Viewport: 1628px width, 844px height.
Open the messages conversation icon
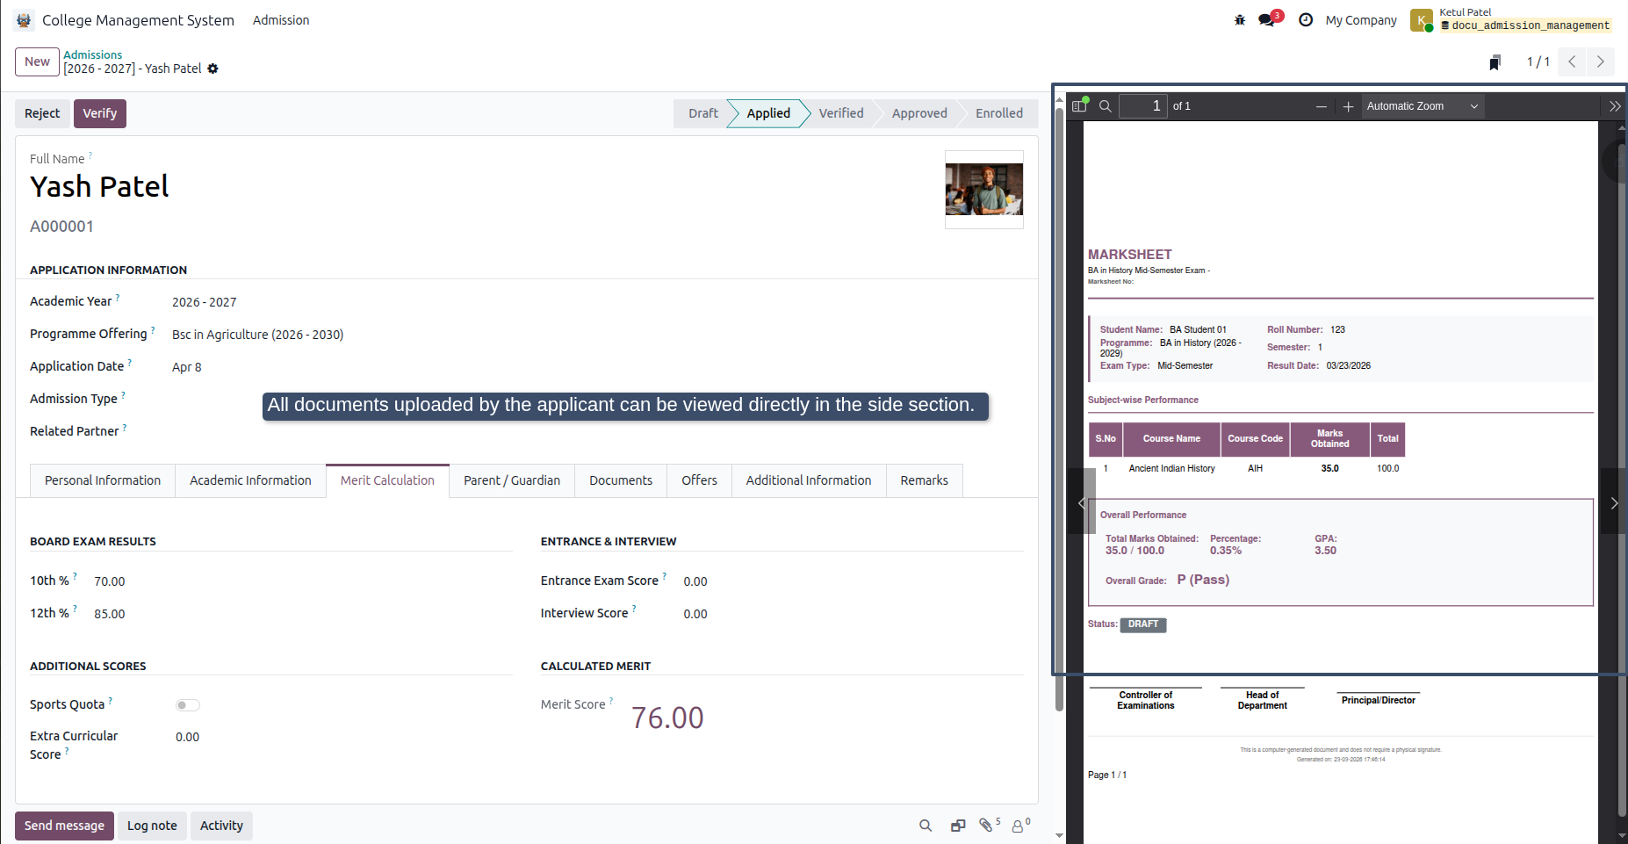point(1266,20)
